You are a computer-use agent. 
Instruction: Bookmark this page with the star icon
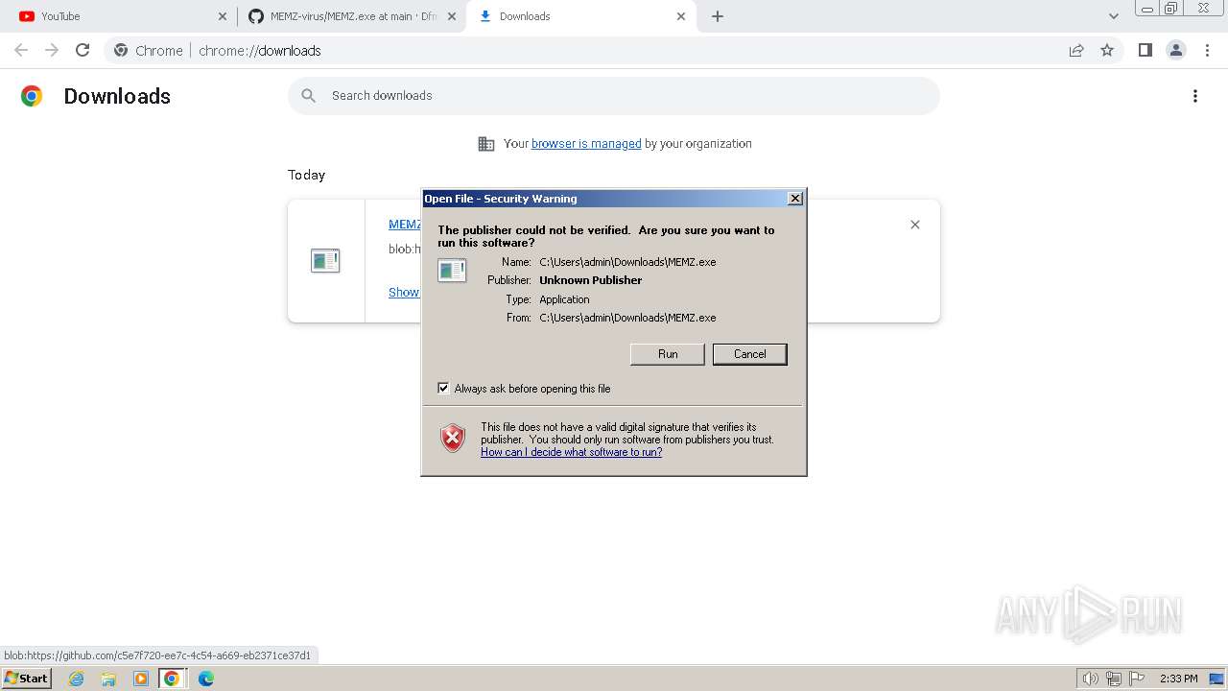click(x=1107, y=50)
